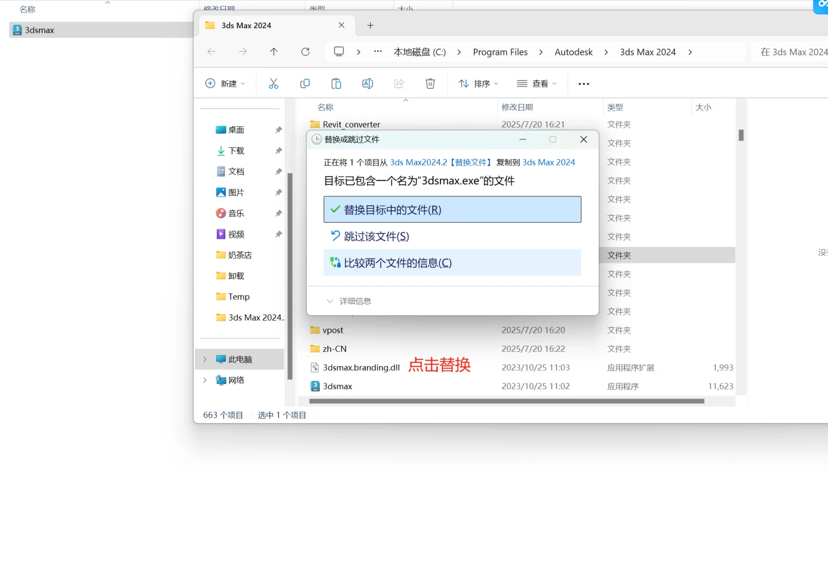This screenshot has height=564, width=828.
Task: Click Local Disk (C:) breadcrumb
Action: [419, 52]
